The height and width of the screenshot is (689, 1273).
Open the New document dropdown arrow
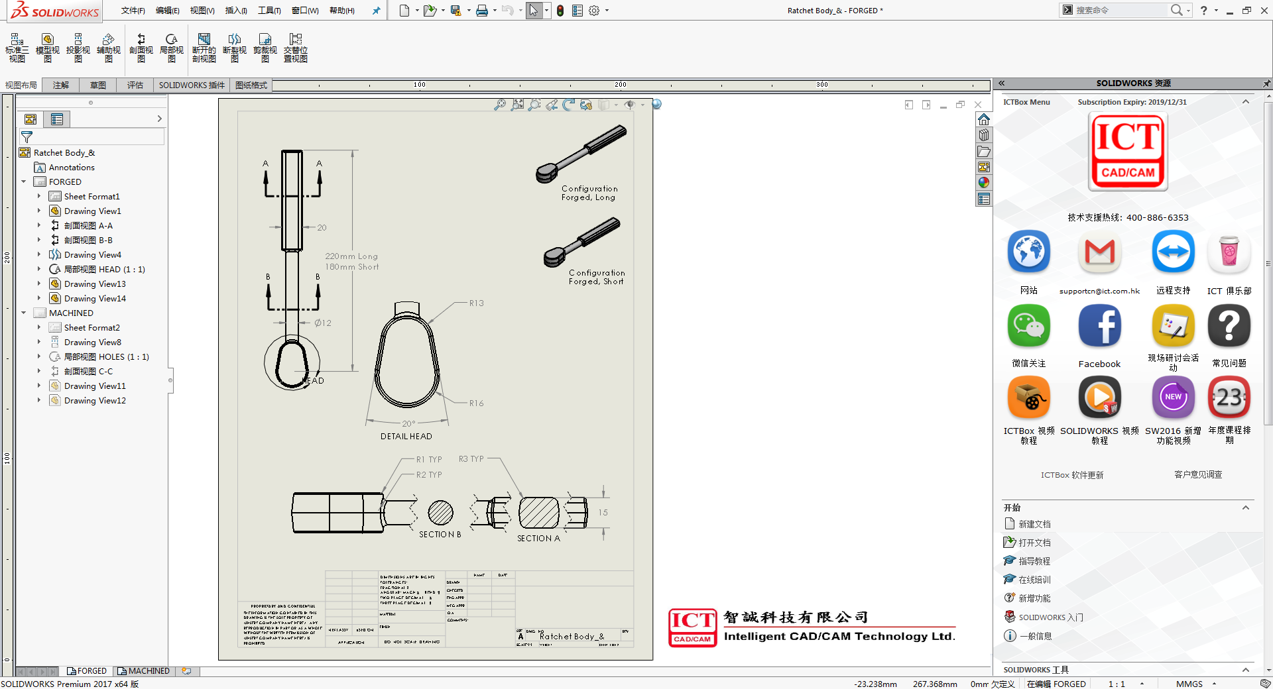point(417,11)
